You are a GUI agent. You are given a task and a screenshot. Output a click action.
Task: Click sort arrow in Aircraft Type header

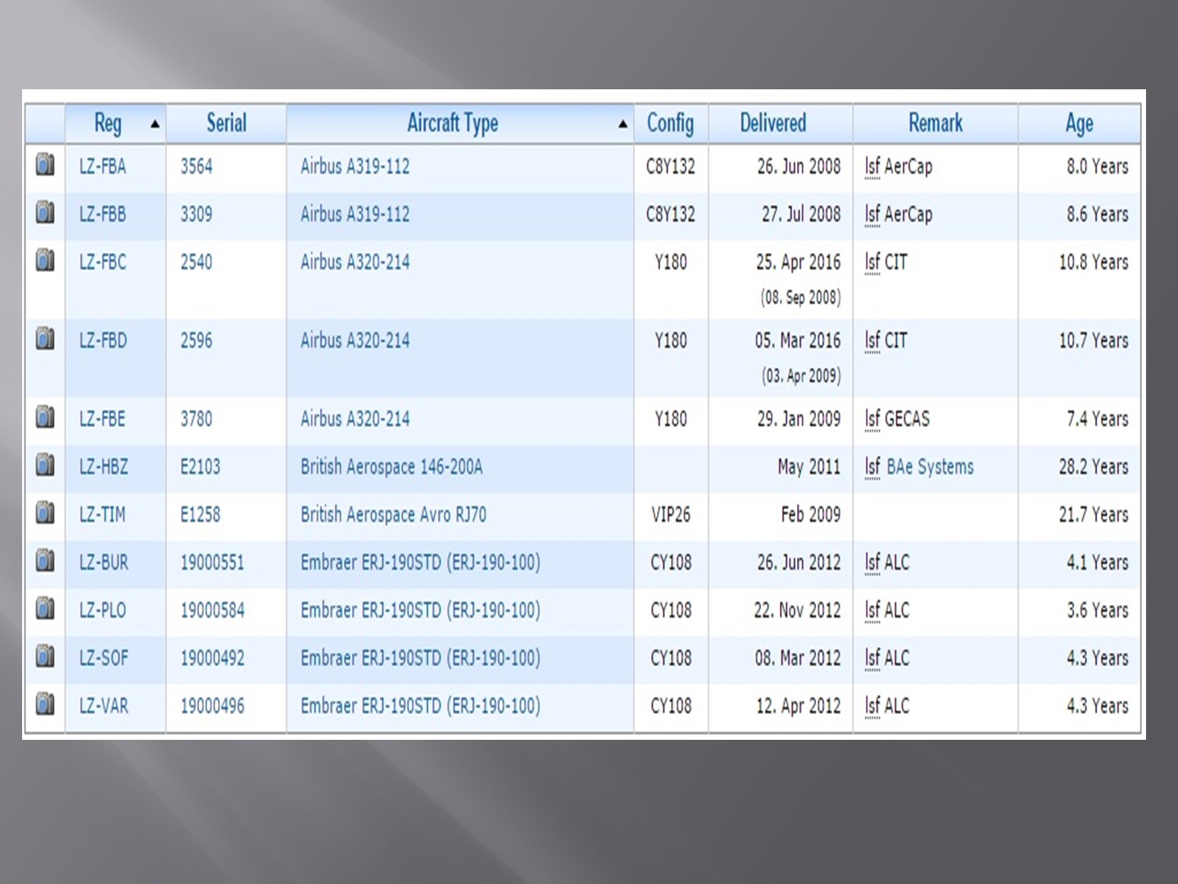(x=623, y=125)
